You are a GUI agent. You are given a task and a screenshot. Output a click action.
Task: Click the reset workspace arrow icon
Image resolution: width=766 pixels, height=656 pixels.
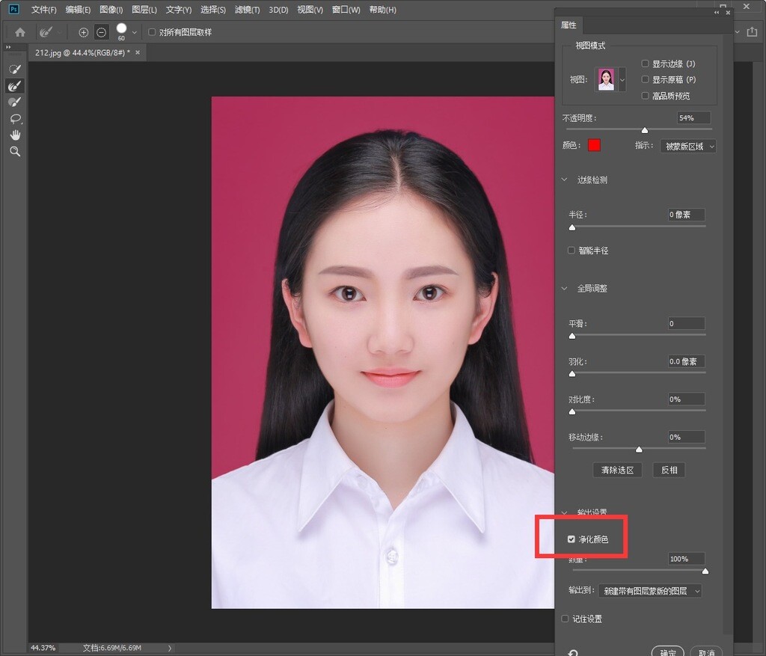pyautogui.click(x=573, y=652)
